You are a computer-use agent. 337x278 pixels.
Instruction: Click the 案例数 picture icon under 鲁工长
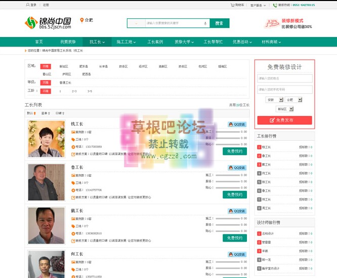point(73,175)
